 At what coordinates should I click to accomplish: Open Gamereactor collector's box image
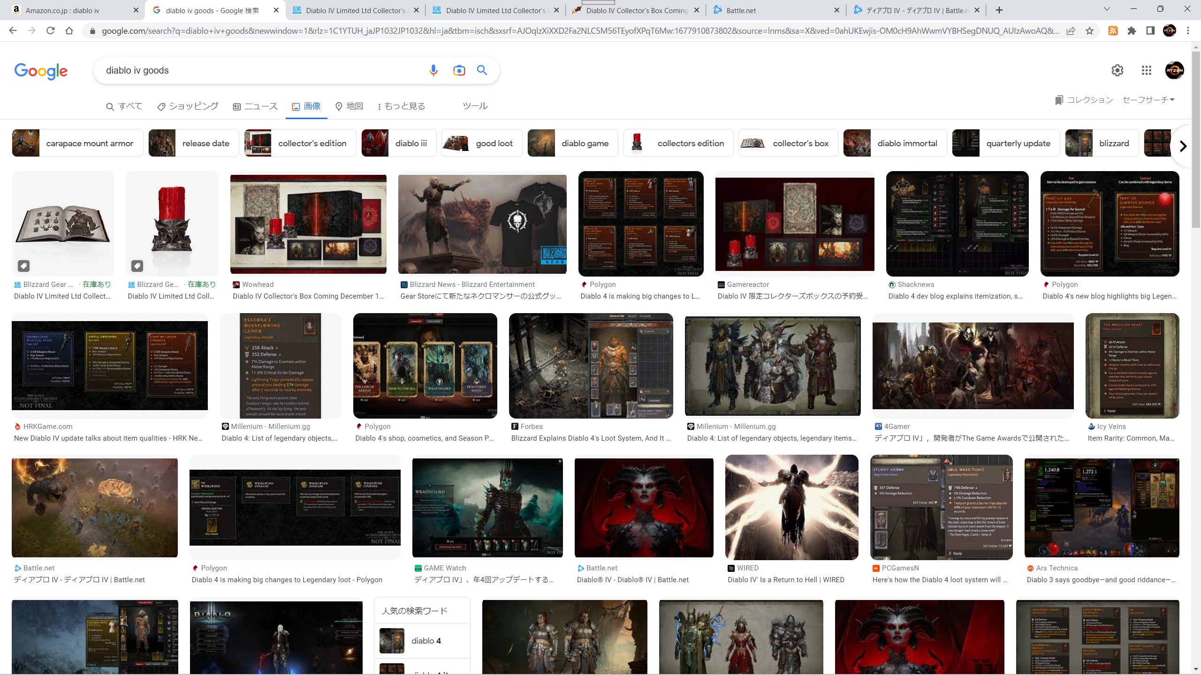coord(795,224)
